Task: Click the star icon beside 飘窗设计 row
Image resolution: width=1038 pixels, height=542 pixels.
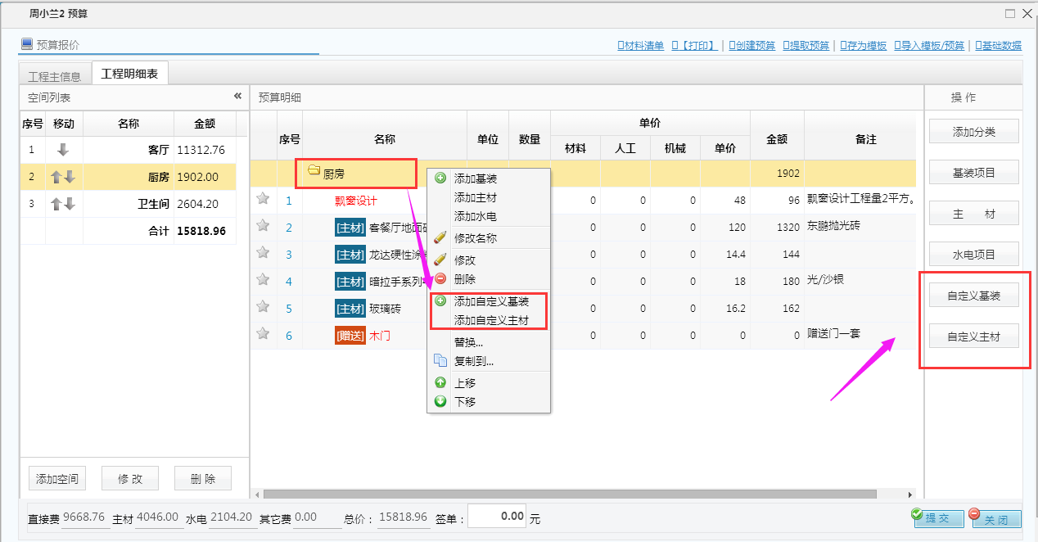Action: click(x=263, y=198)
